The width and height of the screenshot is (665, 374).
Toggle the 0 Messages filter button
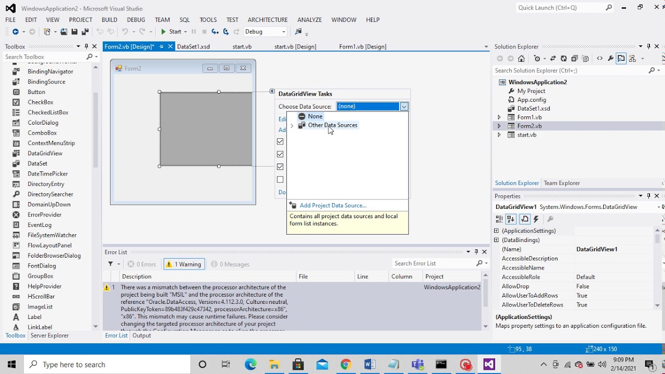(230, 264)
